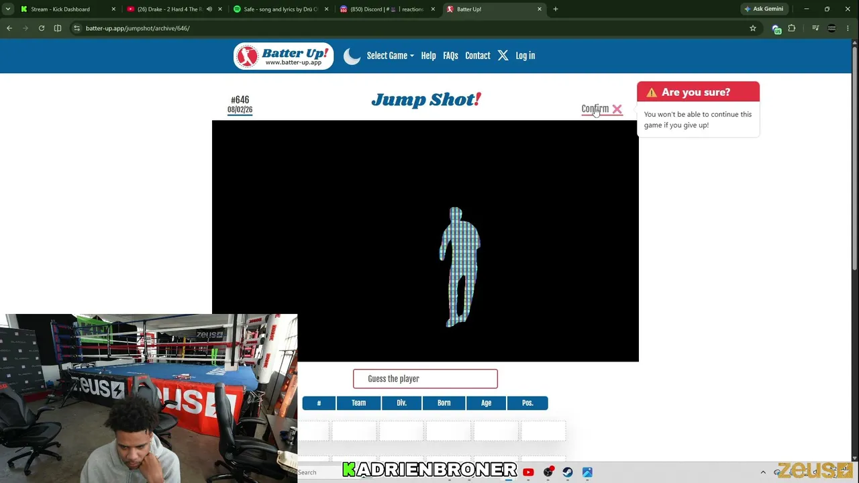Screen dimensions: 859x483
Task: Click the Guess the player input field
Action: click(x=425, y=379)
